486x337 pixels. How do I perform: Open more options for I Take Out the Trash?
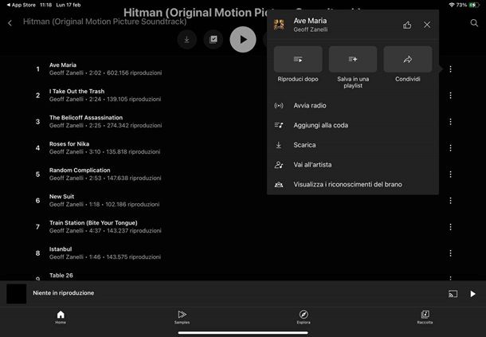[x=450, y=95]
